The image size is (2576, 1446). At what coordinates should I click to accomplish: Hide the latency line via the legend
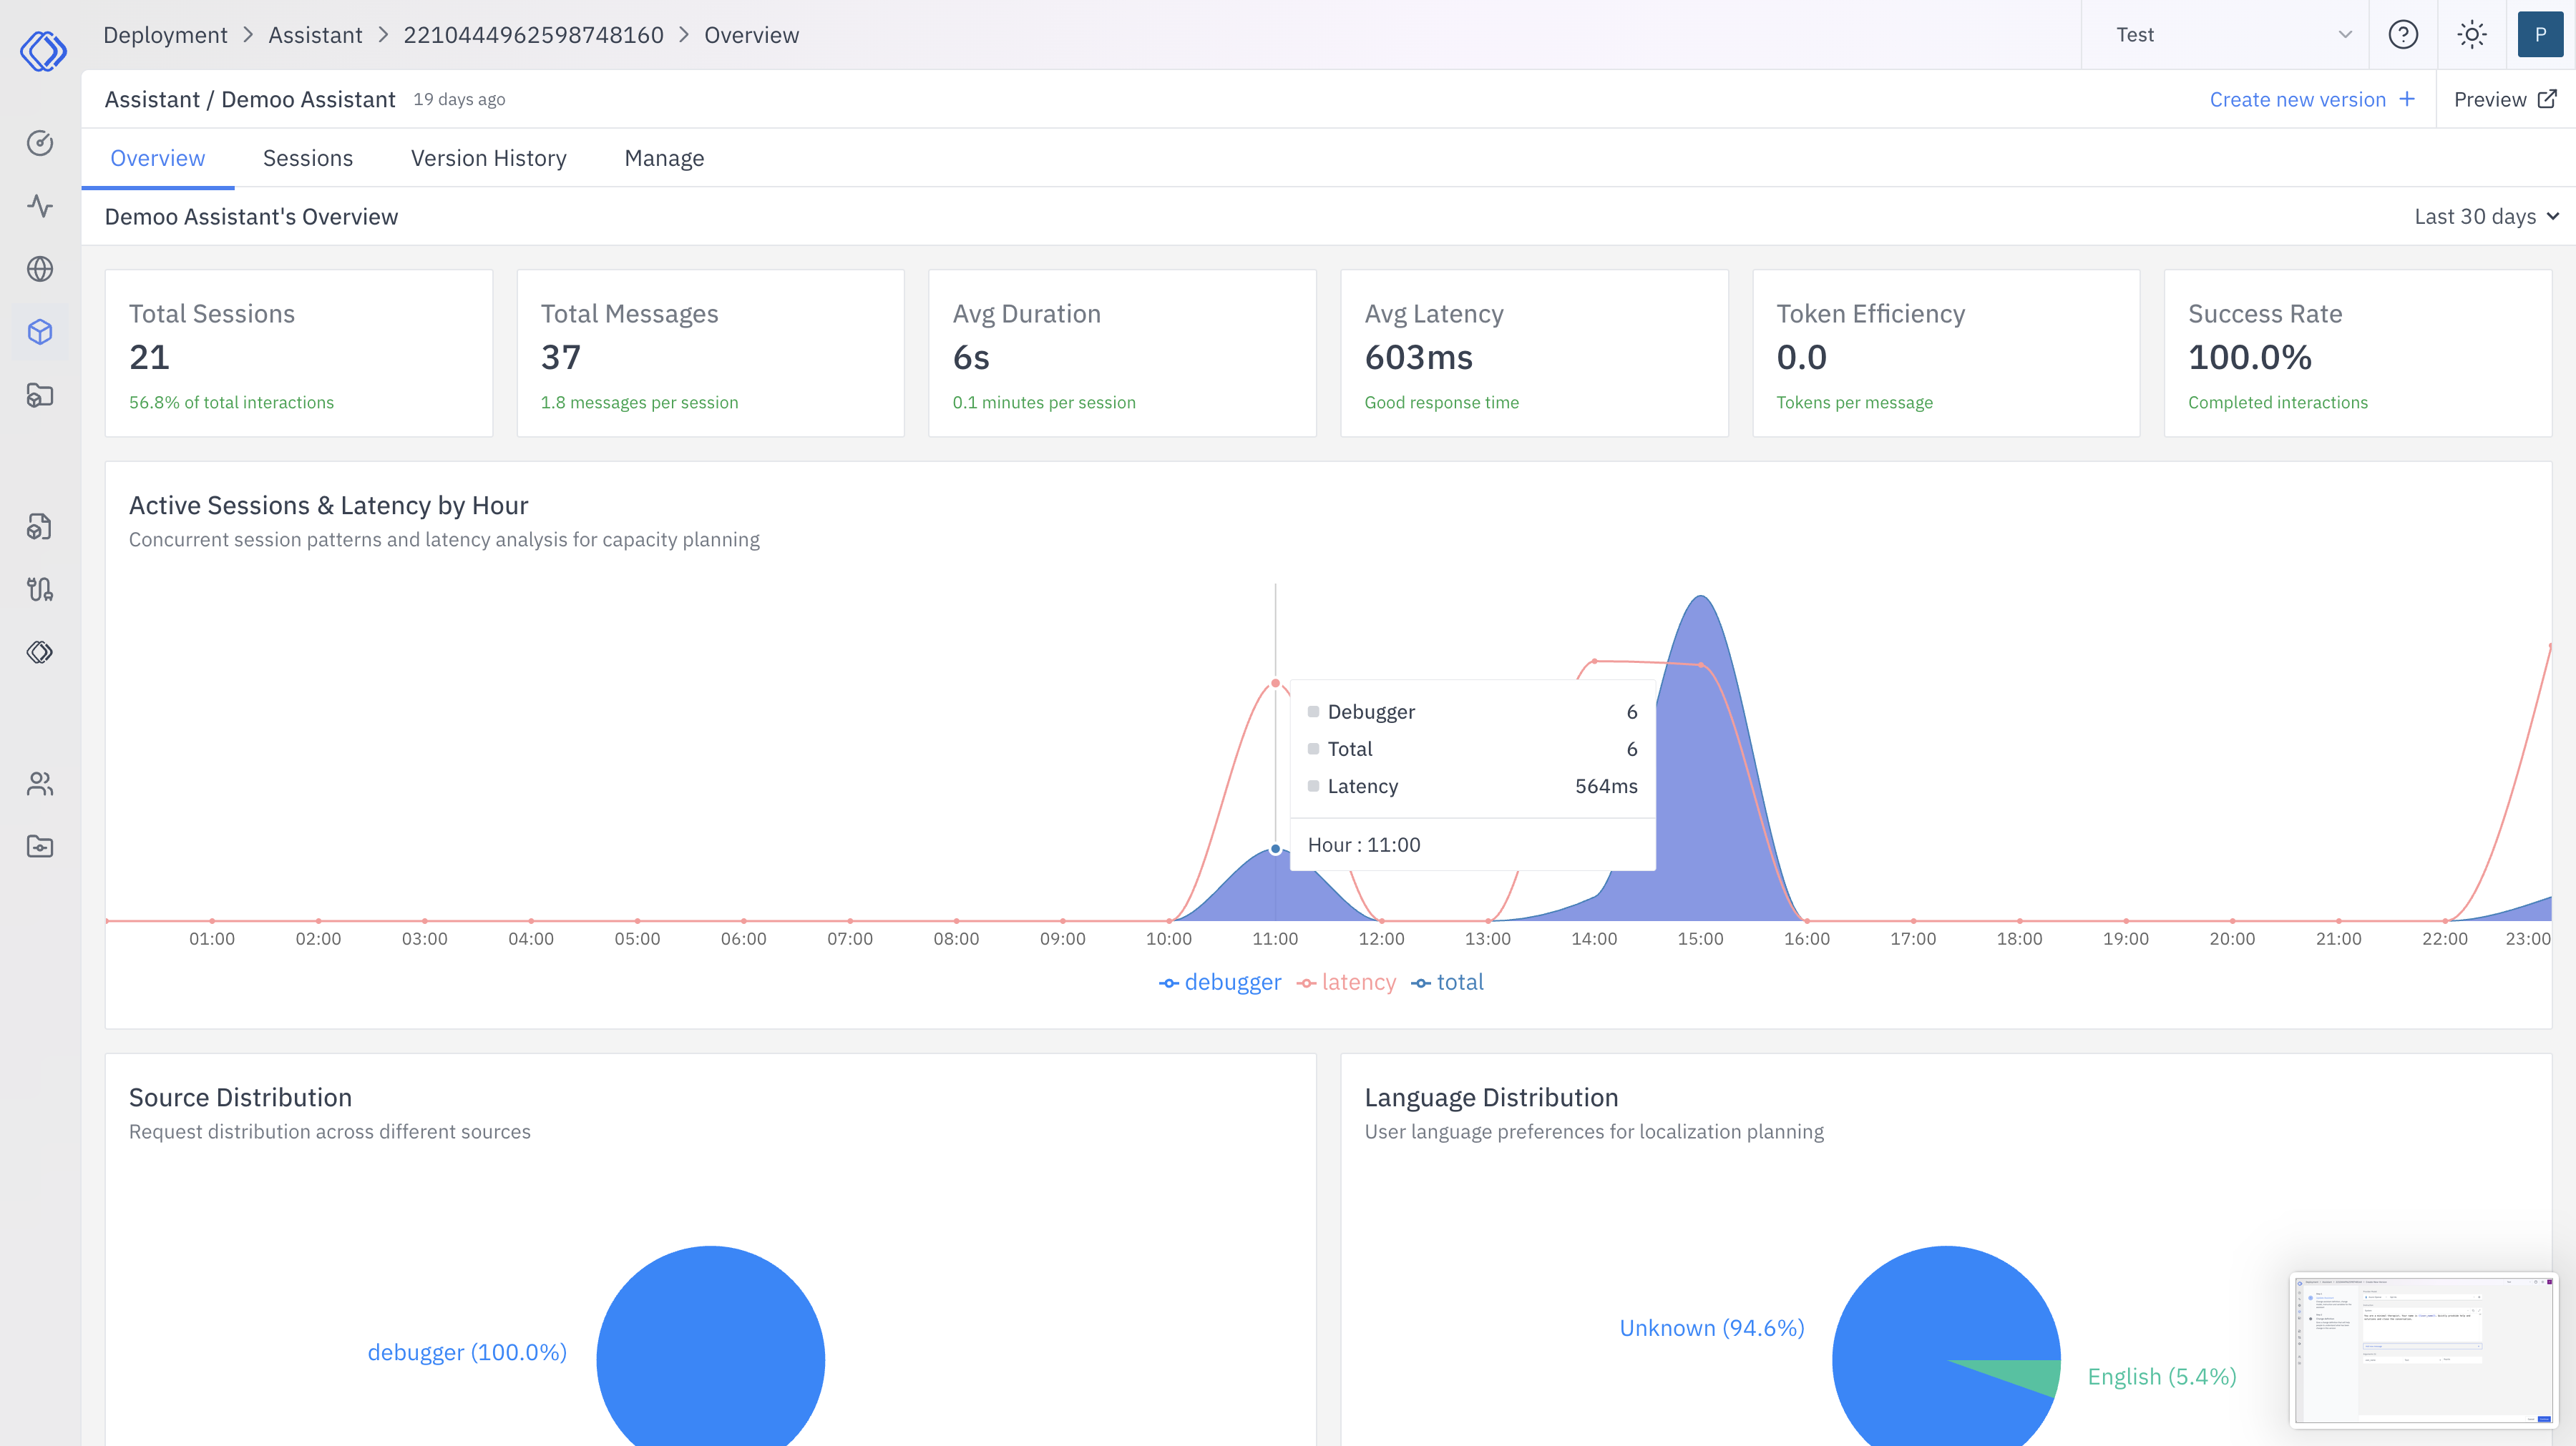click(1346, 981)
